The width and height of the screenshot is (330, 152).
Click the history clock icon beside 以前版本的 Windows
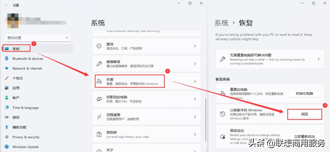pos(222,114)
